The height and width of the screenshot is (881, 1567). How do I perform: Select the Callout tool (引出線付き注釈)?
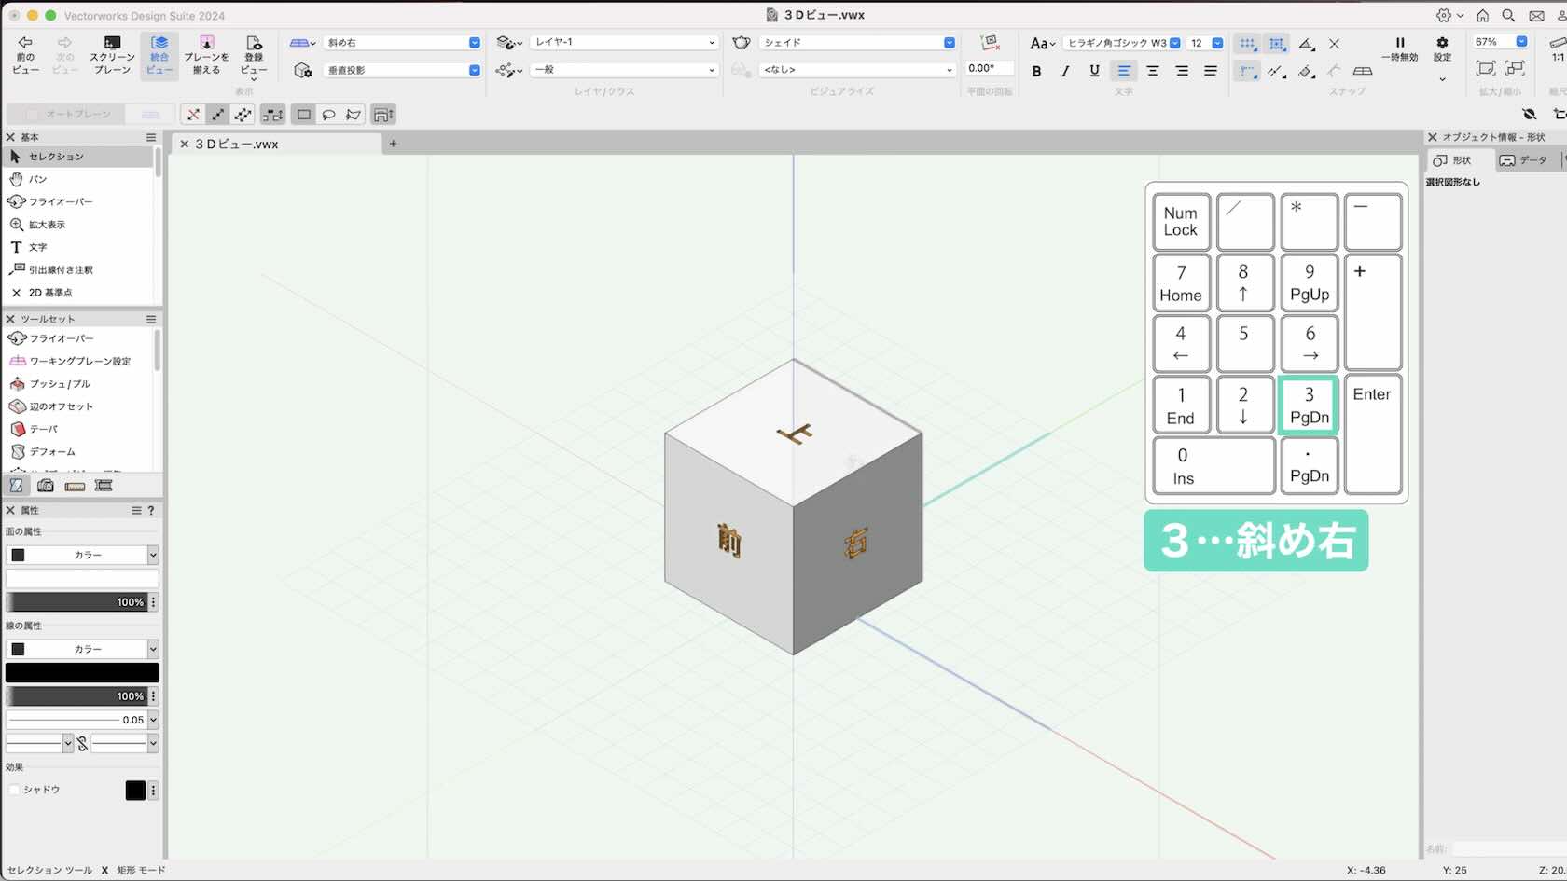[79, 269]
